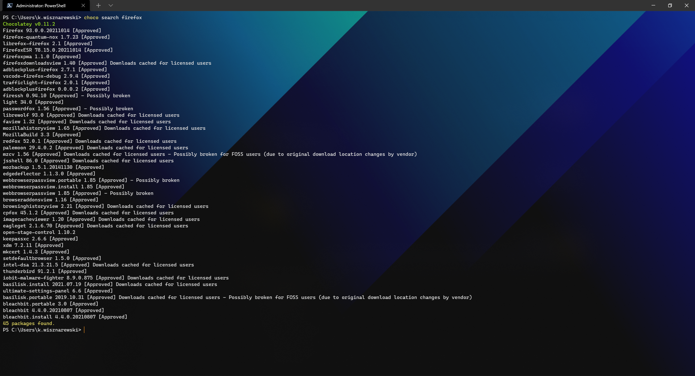695x376 pixels.
Task: Close the Administrator: PowerShell tab
Action: pos(83,5)
